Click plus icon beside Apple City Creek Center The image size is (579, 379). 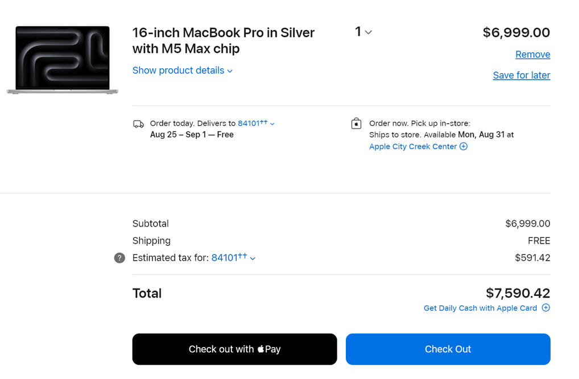coord(464,146)
